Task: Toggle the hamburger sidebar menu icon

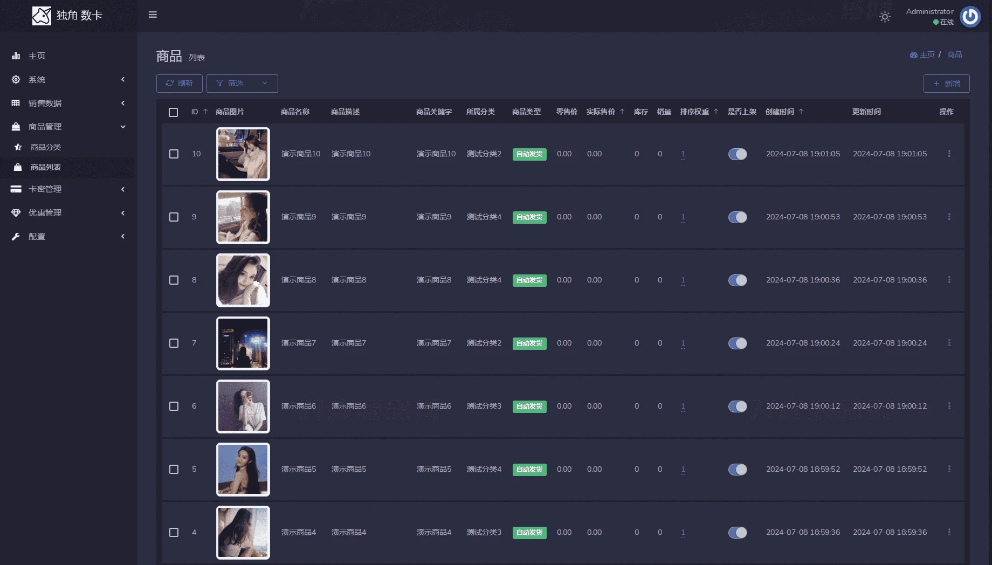Action: click(153, 15)
